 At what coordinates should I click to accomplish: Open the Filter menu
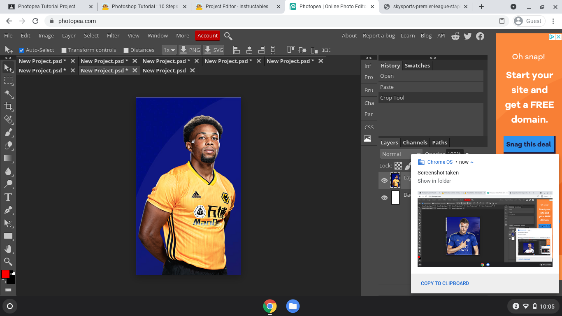pyautogui.click(x=113, y=36)
